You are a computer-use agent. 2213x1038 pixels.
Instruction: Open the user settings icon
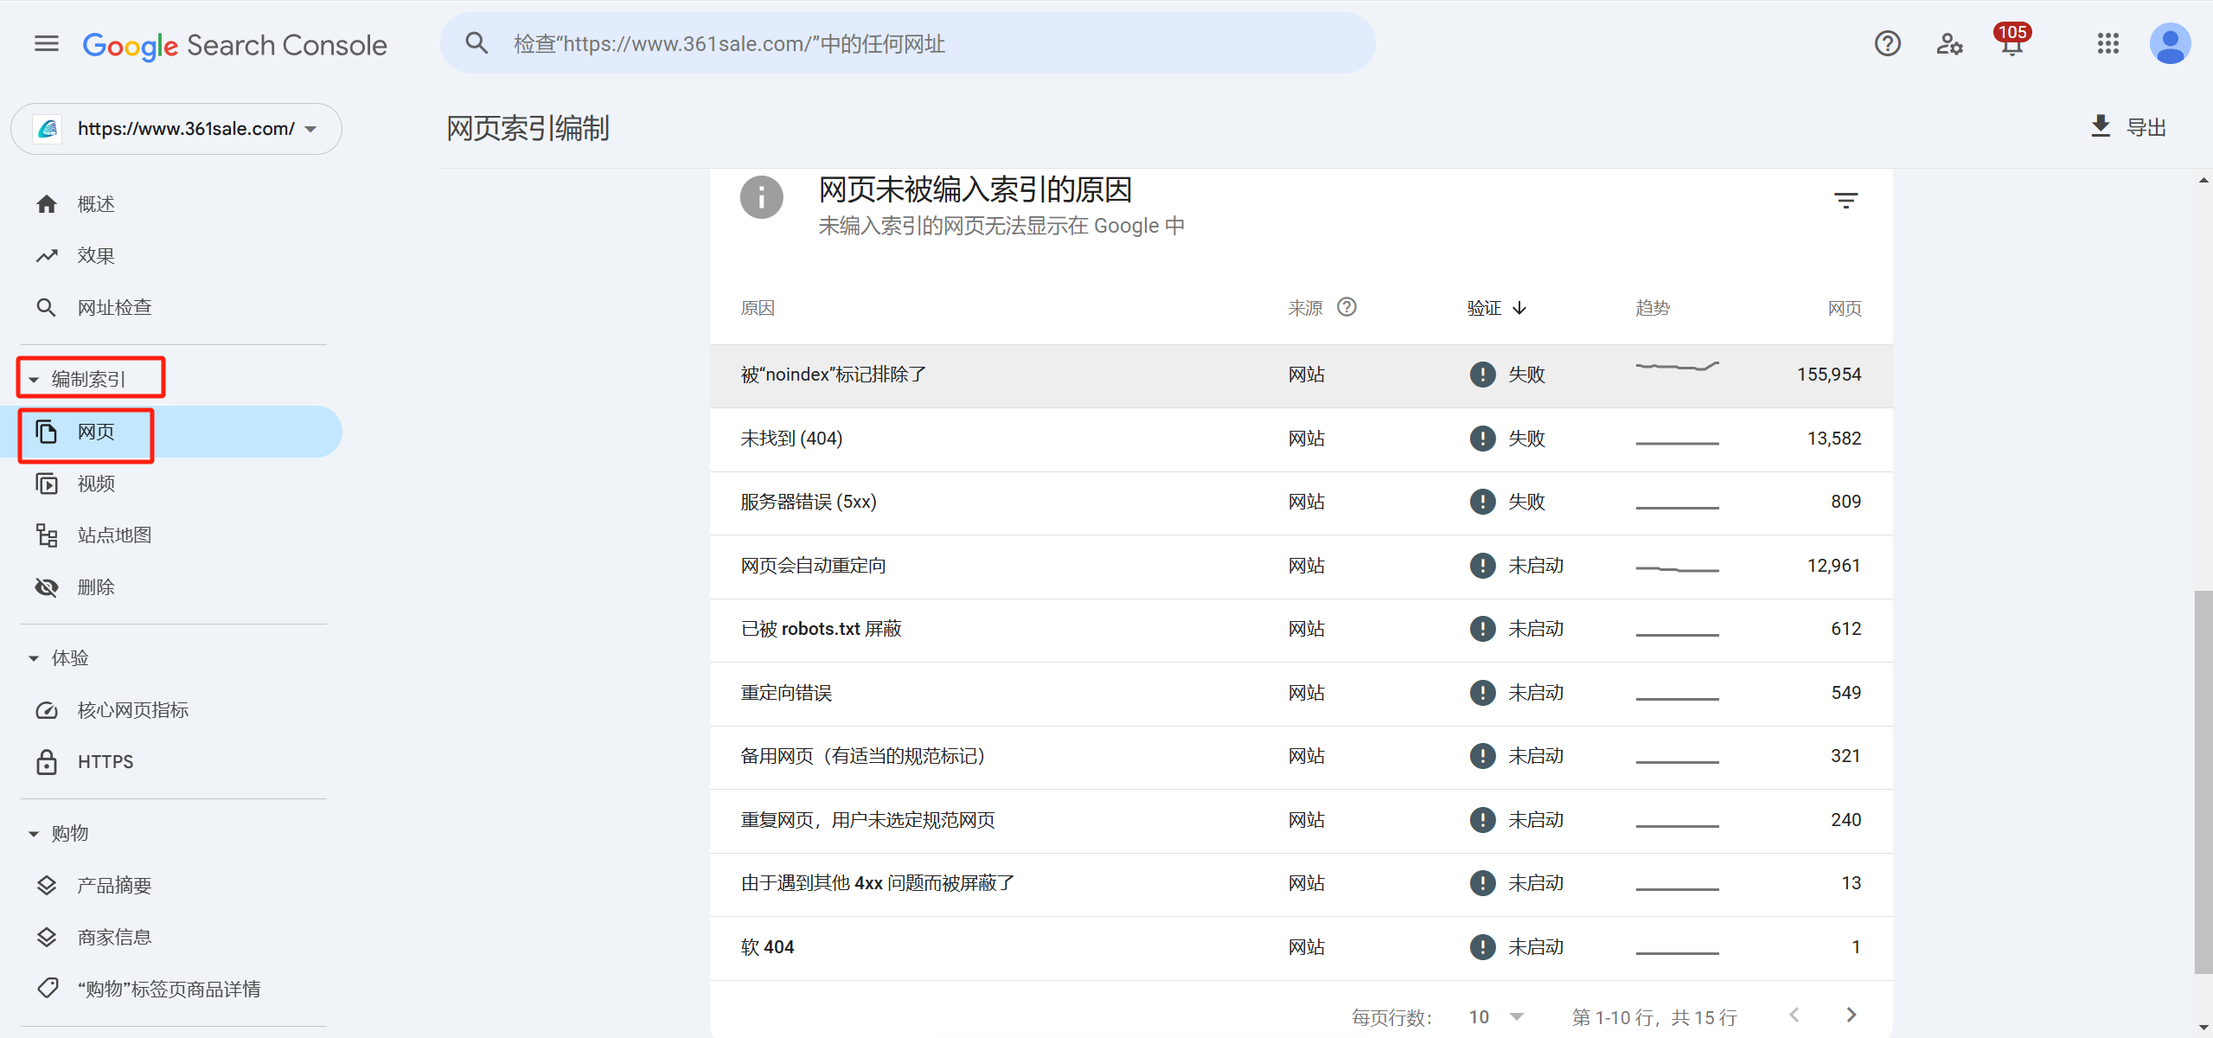1949,43
